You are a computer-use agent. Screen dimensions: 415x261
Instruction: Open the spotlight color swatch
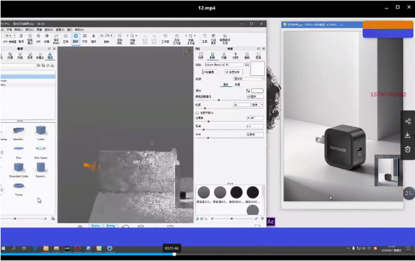(257, 91)
